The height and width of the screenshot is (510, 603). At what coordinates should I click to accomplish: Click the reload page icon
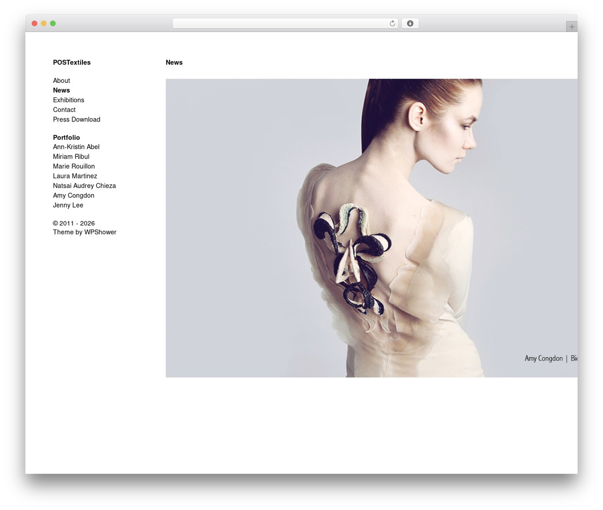pos(392,24)
